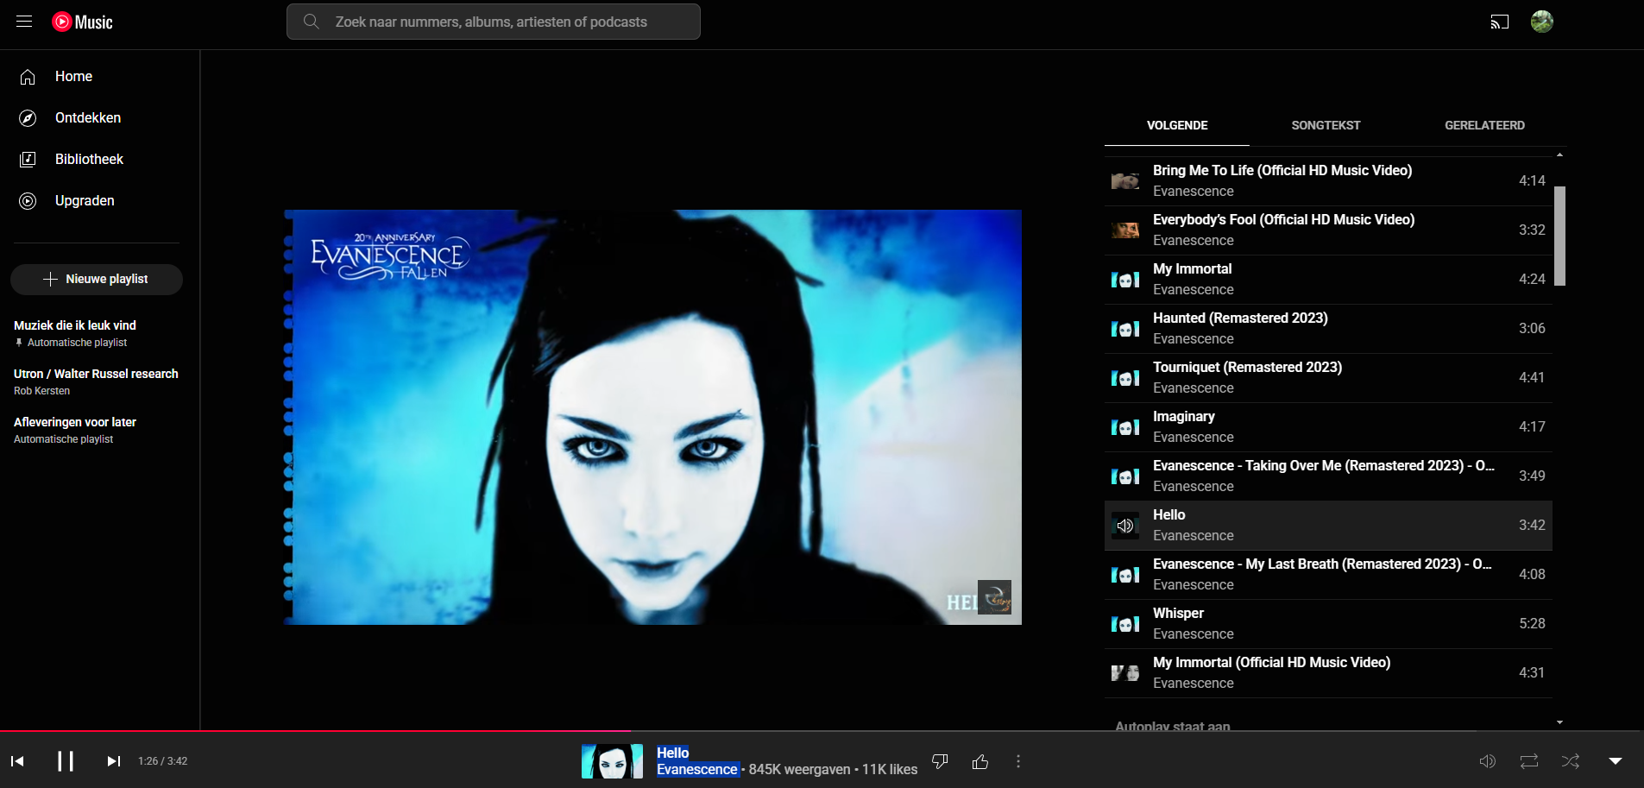Click the Ontdekken compass icon
The image size is (1644, 788).
[x=28, y=118]
